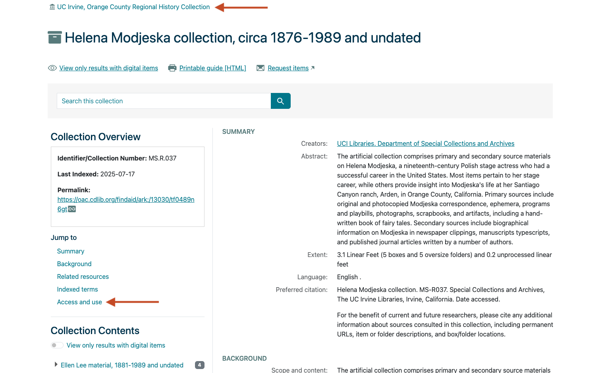Expand Ellen Lee material, 1881-1989 and undated

[56, 364]
